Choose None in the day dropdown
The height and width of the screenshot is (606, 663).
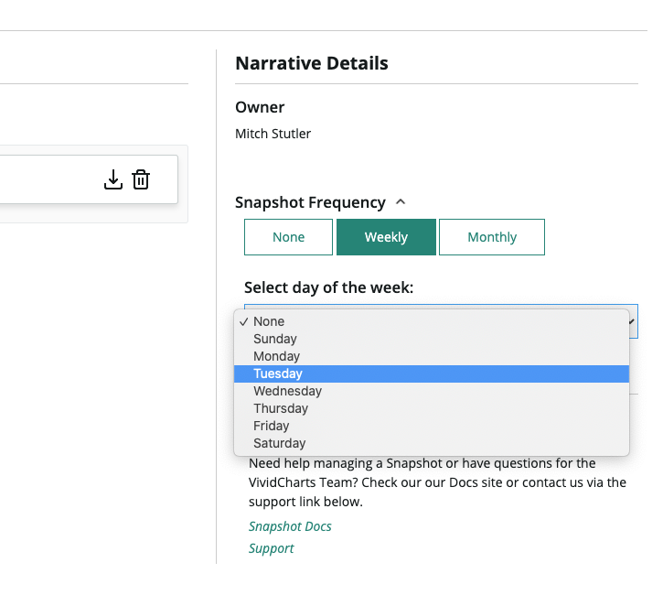pyautogui.click(x=432, y=321)
